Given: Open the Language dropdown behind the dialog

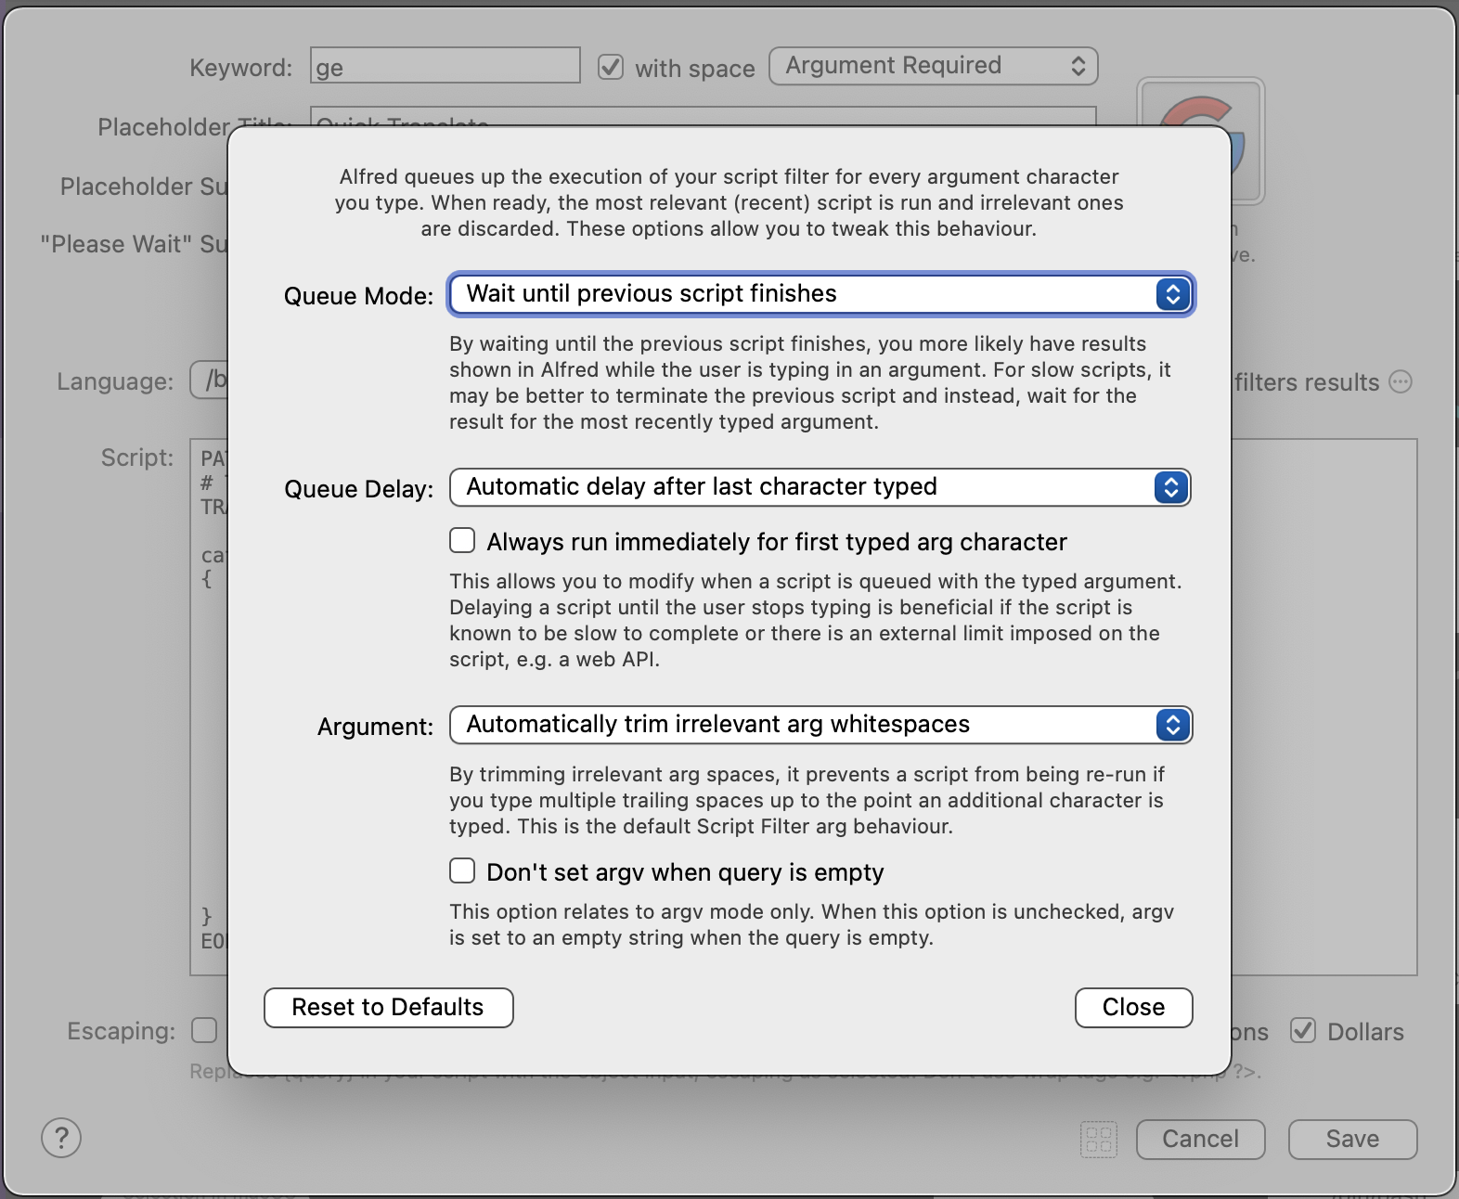Looking at the screenshot, I should point(209,380).
